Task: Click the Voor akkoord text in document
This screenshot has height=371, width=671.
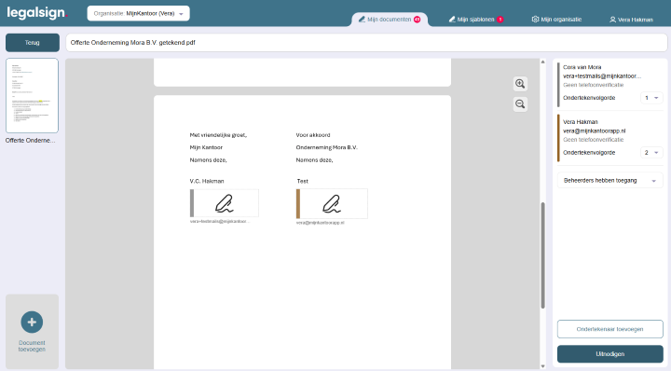Action: (x=313, y=135)
